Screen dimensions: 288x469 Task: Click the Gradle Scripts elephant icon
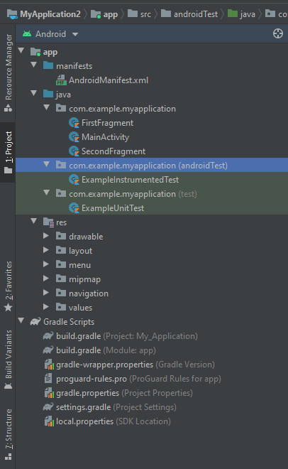[35, 322]
